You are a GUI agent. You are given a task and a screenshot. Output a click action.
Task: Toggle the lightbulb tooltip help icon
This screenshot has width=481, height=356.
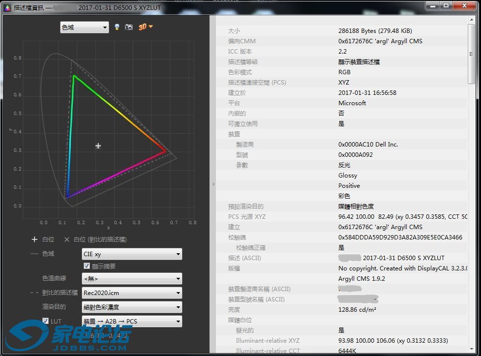click(117, 27)
